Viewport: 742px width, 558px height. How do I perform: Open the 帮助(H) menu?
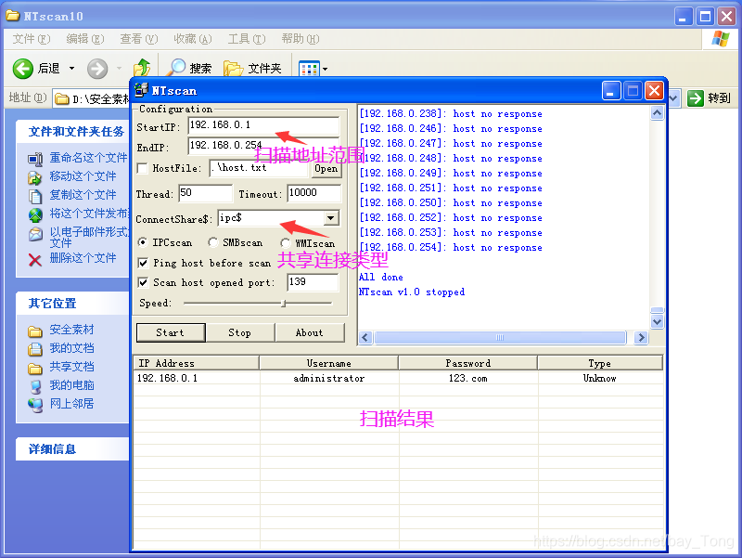[x=300, y=38]
